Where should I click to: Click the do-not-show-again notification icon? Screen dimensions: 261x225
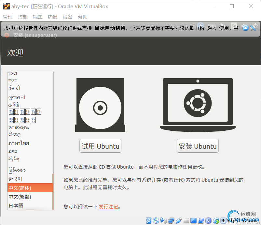pos(253,28)
